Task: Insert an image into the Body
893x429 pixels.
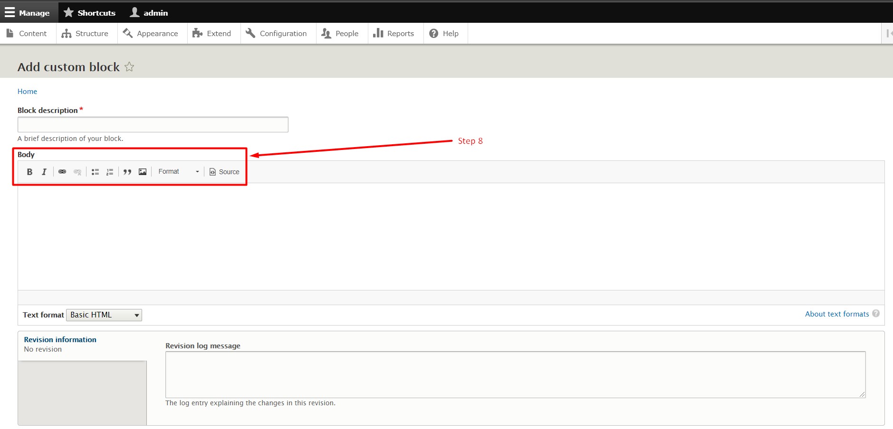Action: click(143, 172)
